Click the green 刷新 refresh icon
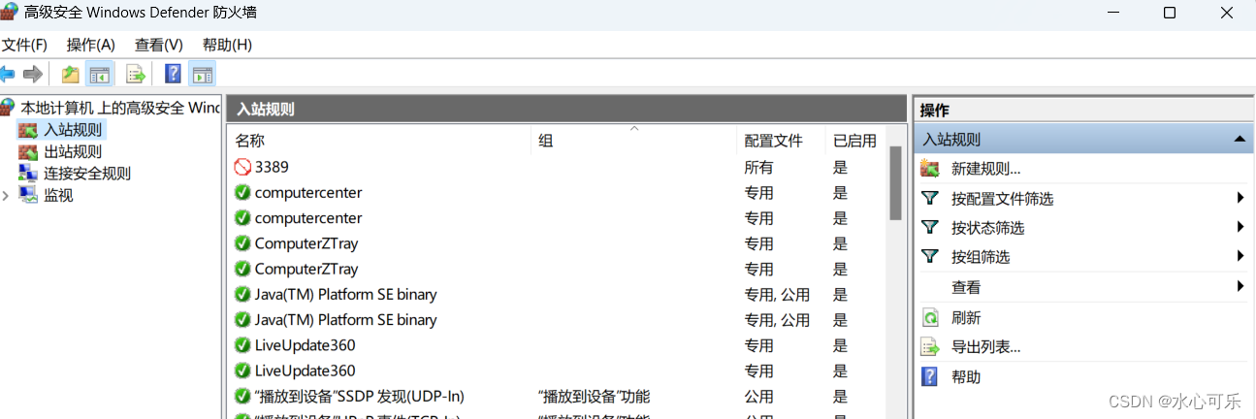The image size is (1256, 419). (x=930, y=317)
